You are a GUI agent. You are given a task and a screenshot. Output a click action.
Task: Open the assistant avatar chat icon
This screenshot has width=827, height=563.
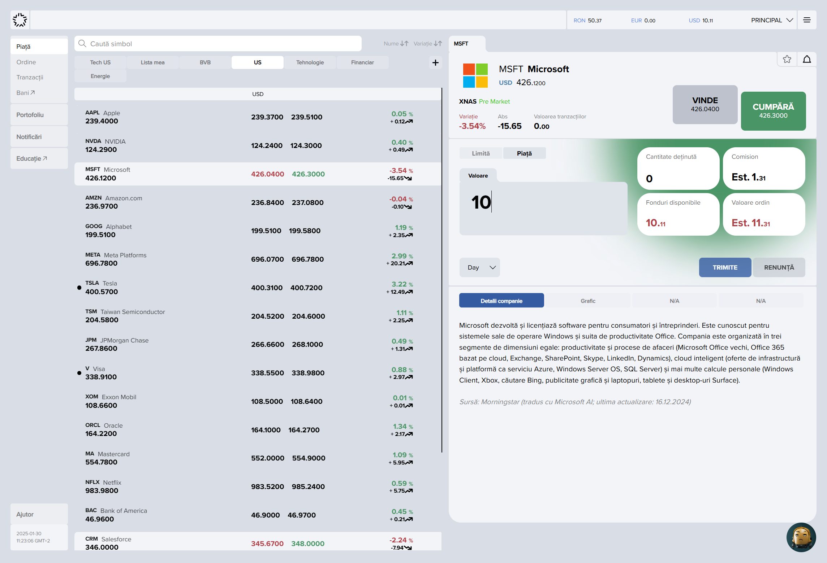pos(801,537)
